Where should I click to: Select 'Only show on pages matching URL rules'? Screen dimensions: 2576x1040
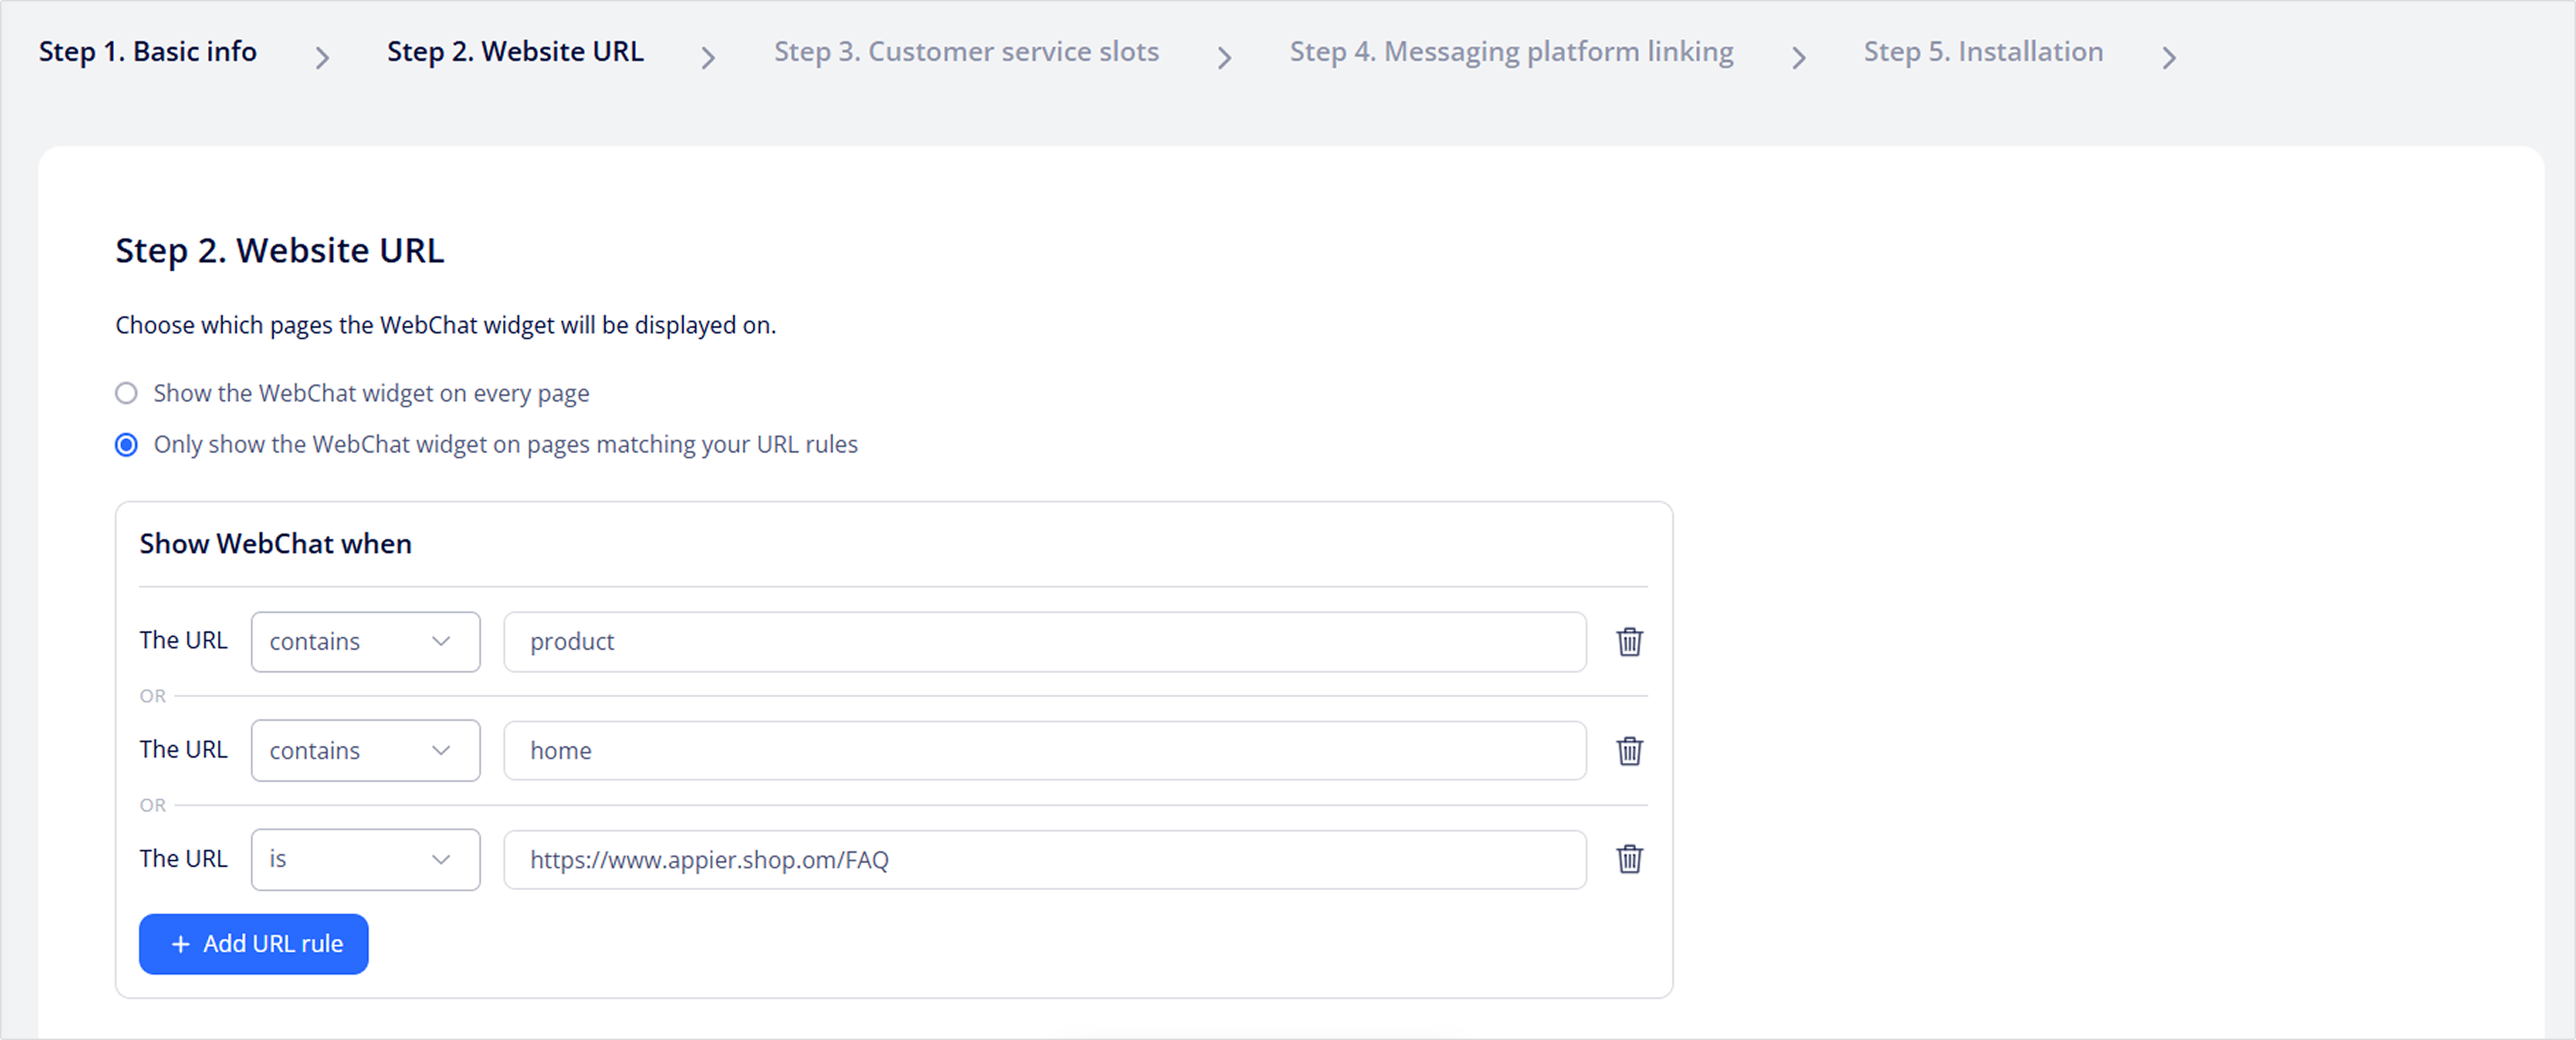pos(126,444)
